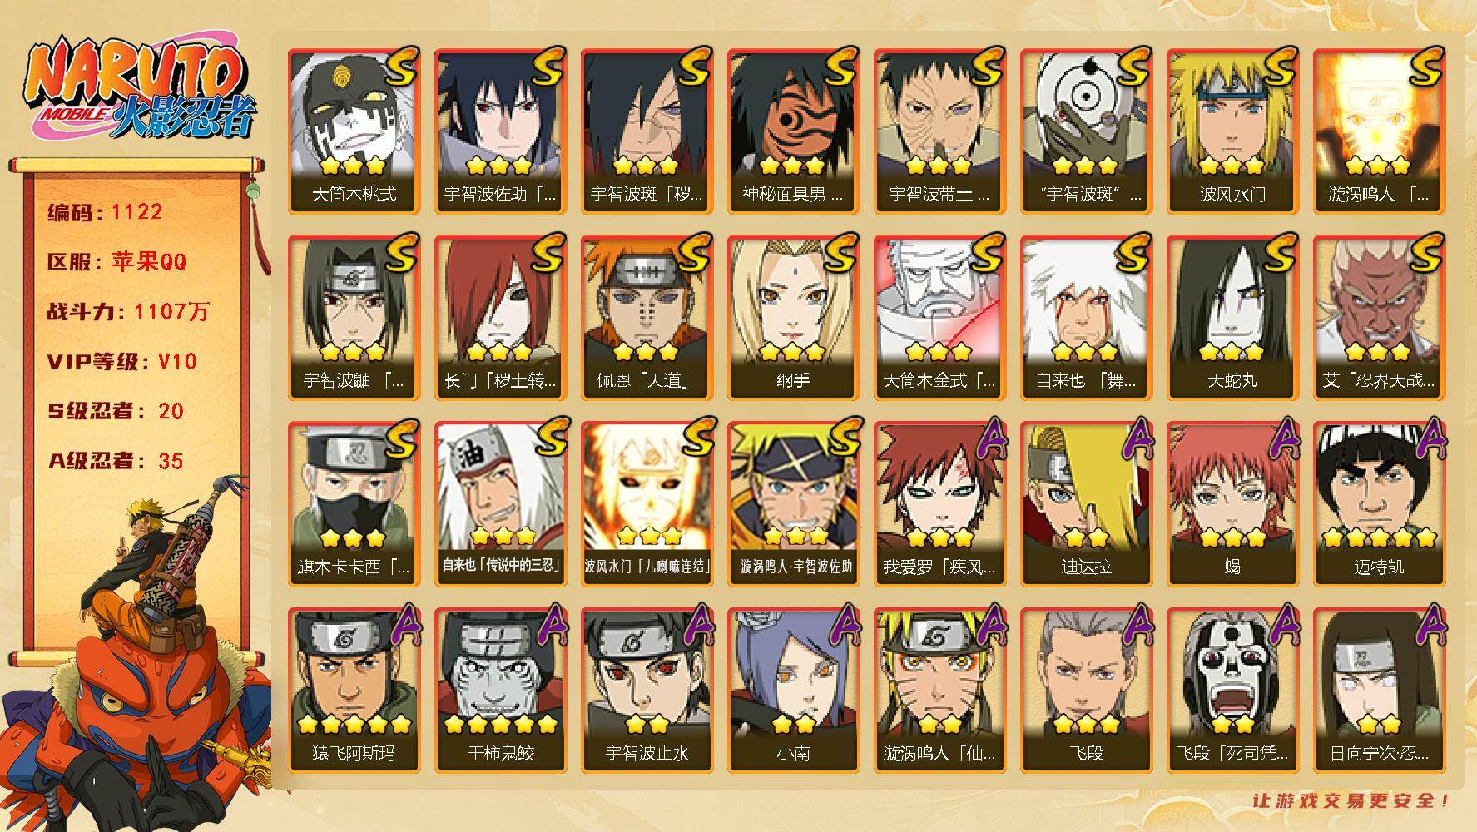Click the 宇智波止水 portrait card
This screenshot has width=1477, height=832.
[647, 690]
